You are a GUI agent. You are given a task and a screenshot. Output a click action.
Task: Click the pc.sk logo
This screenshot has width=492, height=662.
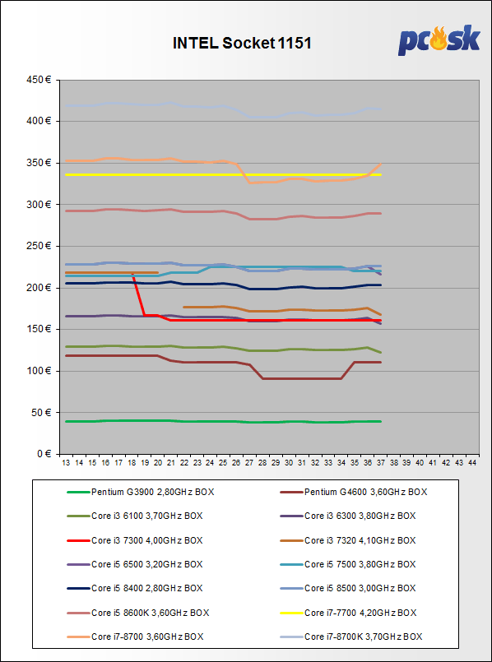point(439,40)
